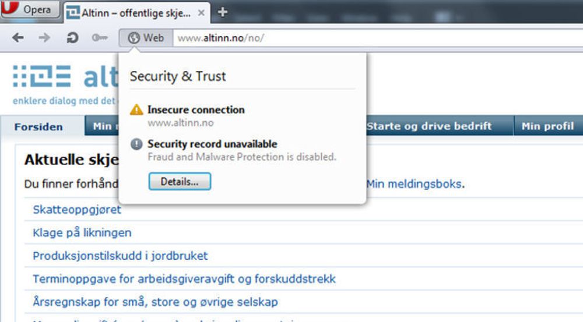Viewport: 583px width, 322px height.
Task: Click the Details... button
Action: [180, 182]
